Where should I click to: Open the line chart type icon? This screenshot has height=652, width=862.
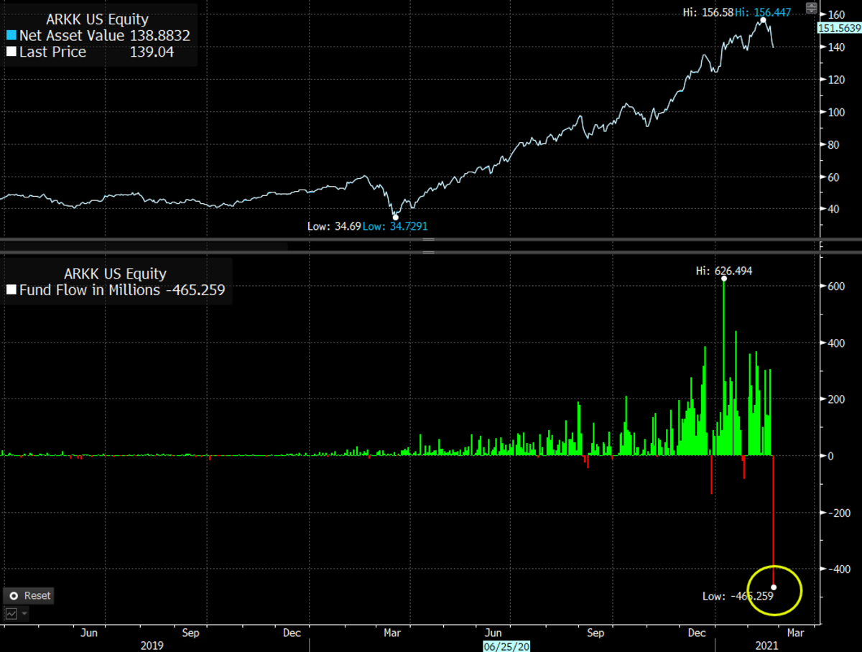pos(12,614)
